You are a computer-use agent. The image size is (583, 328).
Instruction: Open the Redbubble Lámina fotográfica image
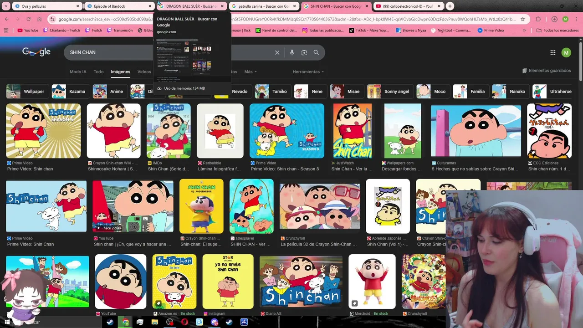[220, 131]
